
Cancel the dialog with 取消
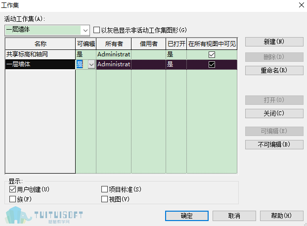(234, 216)
